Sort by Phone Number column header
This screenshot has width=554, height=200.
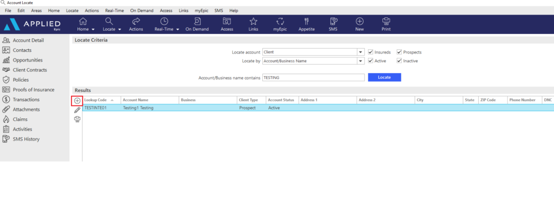coord(524,100)
